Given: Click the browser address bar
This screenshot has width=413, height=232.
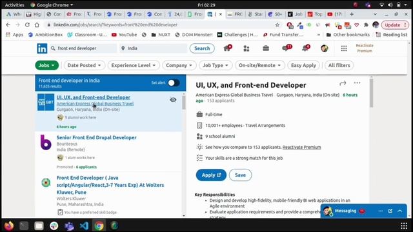Looking at the screenshot, I should pyautogui.click(x=161, y=24).
